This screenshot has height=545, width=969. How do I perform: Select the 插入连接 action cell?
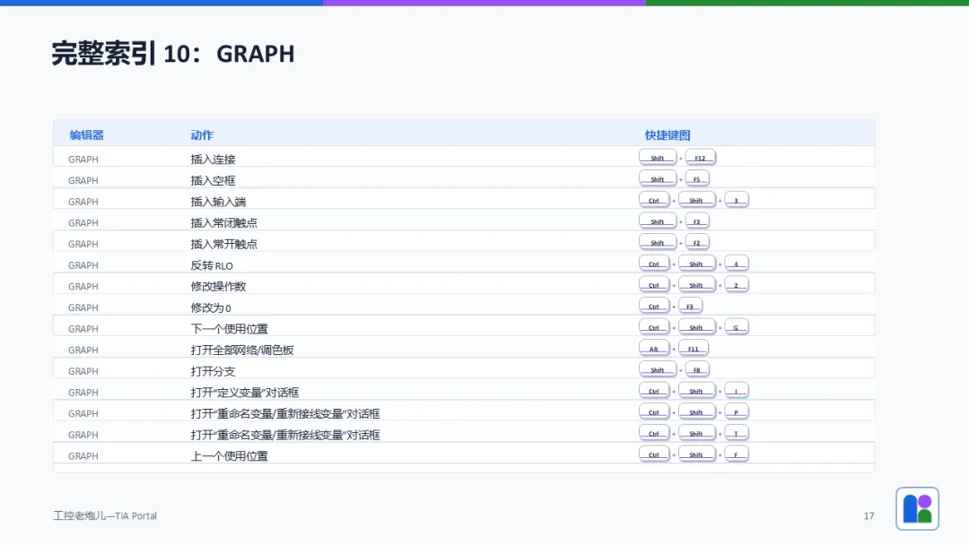pyautogui.click(x=214, y=160)
